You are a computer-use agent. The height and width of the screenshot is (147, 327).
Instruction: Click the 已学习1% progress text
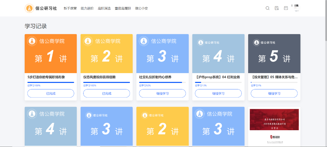coord(256,86)
